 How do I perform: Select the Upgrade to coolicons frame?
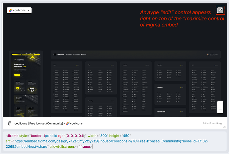[x=26, y=84]
